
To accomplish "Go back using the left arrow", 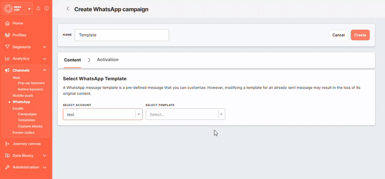I will coord(68,9).
